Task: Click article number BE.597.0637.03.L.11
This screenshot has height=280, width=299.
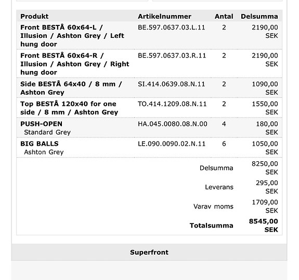Action: point(172,27)
